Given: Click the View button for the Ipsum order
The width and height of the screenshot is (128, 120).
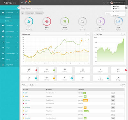Looking at the screenshot, I should pyautogui.click(x=113, y=111).
